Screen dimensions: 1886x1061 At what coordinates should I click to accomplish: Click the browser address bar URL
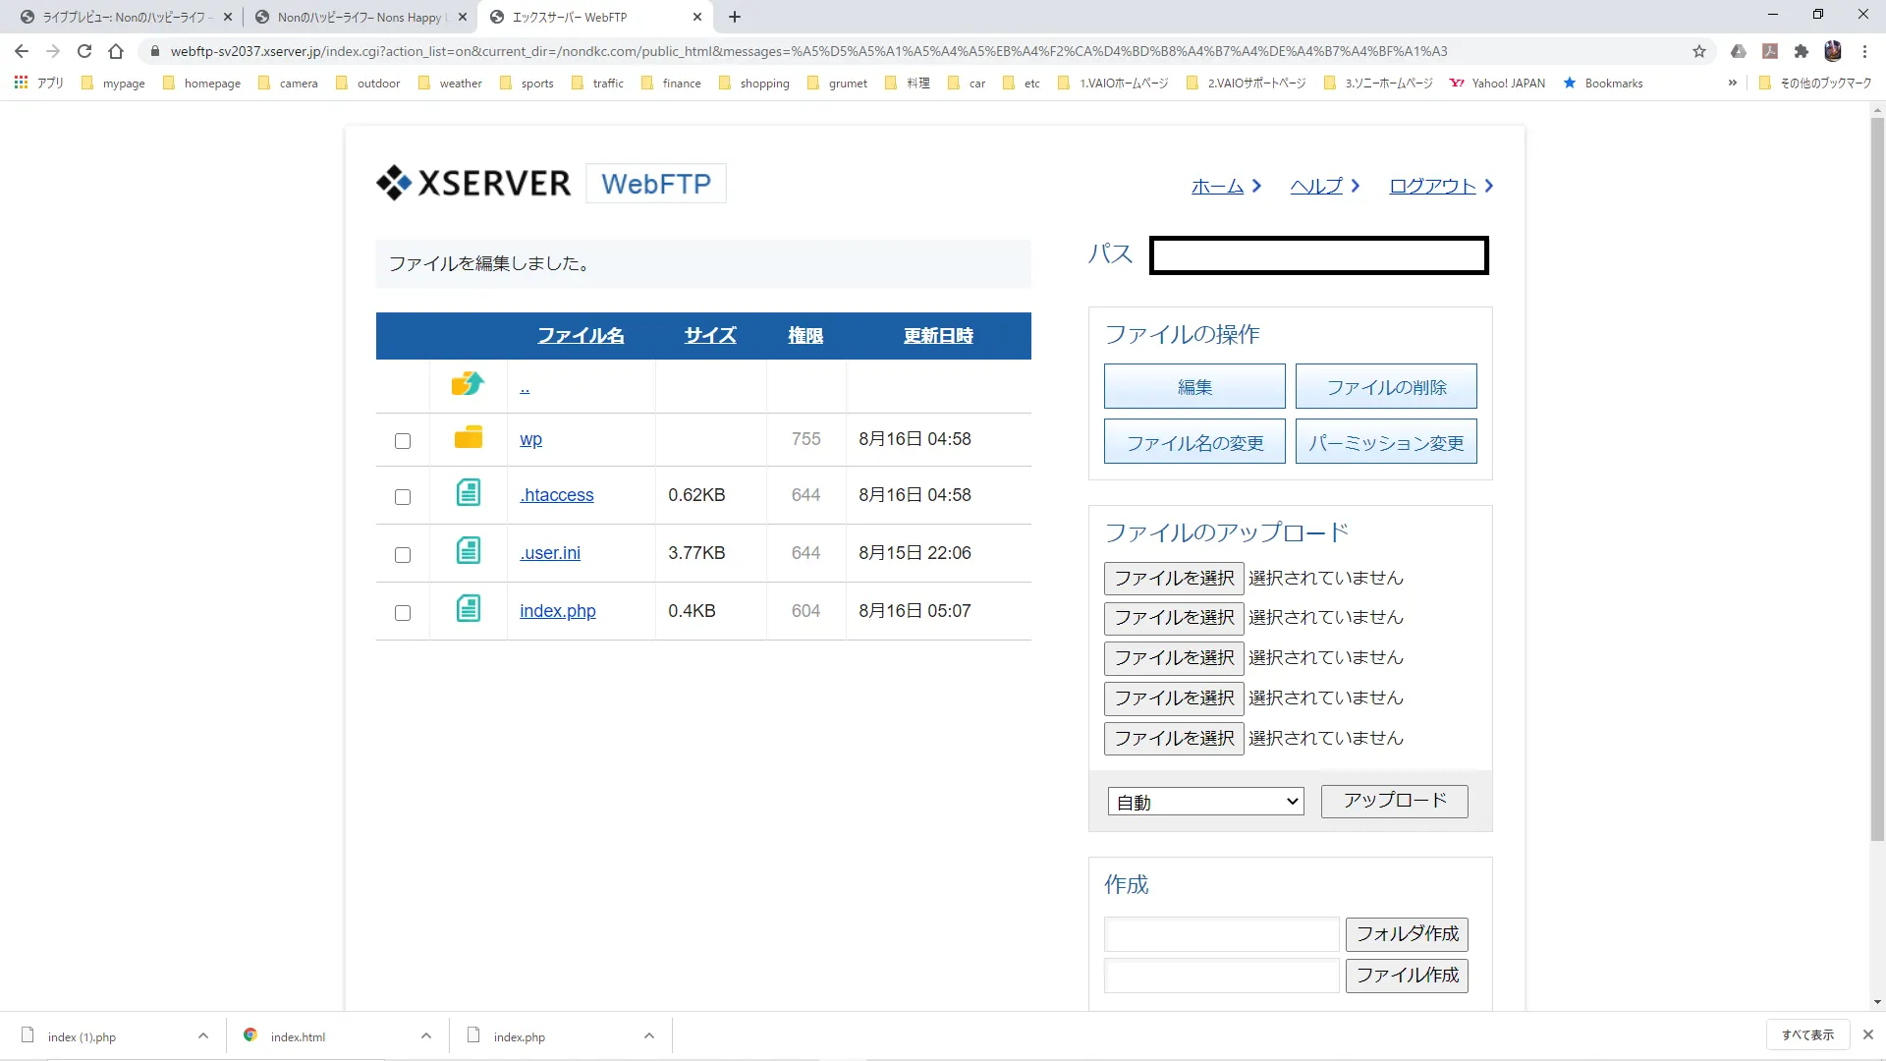pos(808,51)
